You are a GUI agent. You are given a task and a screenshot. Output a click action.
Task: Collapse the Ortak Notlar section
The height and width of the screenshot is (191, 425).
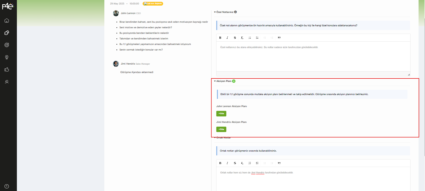pyautogui.click(x=215, y=138)
